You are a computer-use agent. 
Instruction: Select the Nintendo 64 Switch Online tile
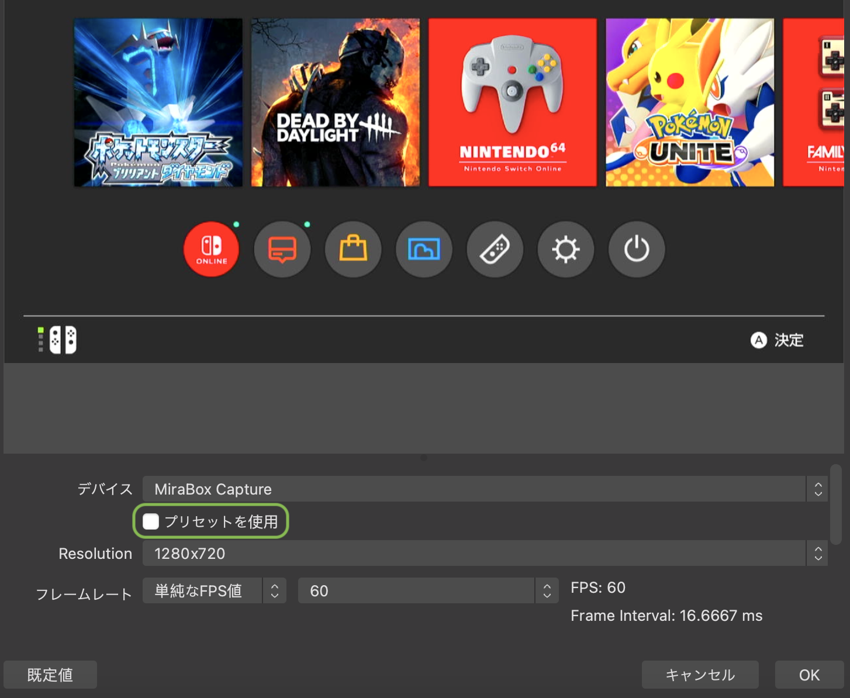(x=512, y=102)
